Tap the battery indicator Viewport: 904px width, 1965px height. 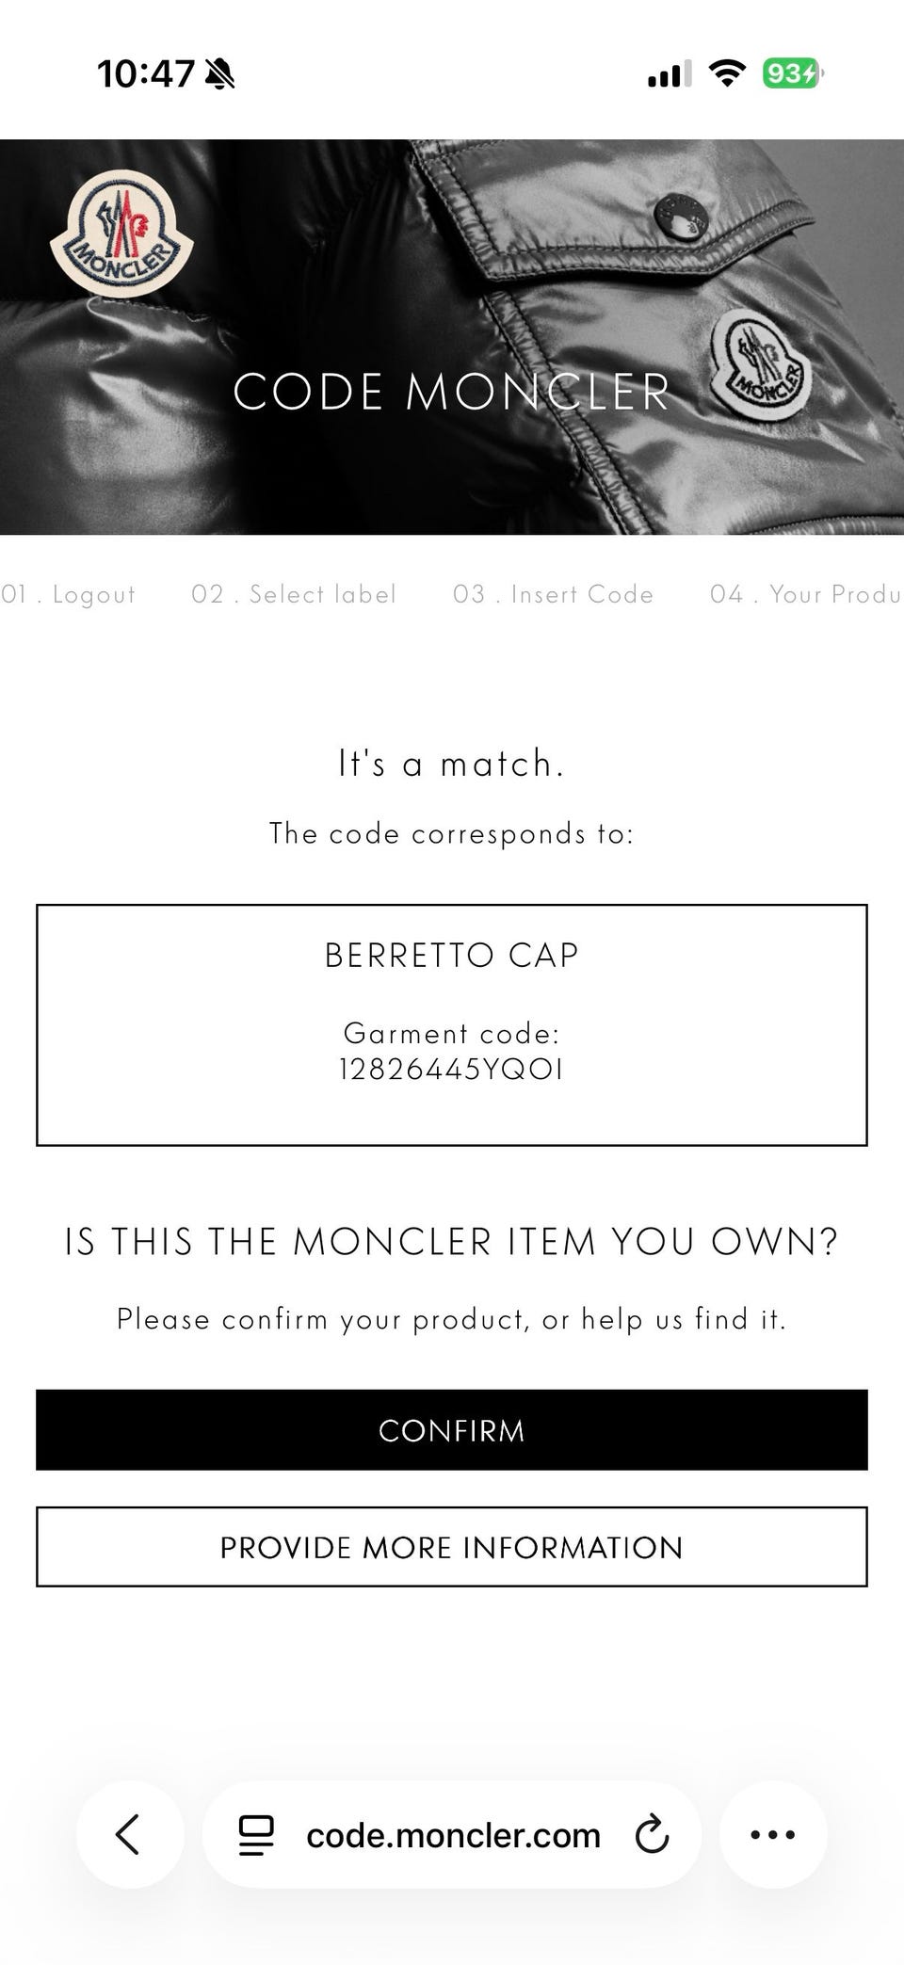point(791,72)
